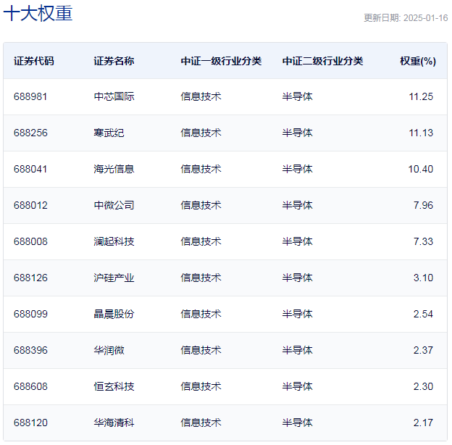Click the 中芯国际 security name
452x445 pixels.
point(114,96)
